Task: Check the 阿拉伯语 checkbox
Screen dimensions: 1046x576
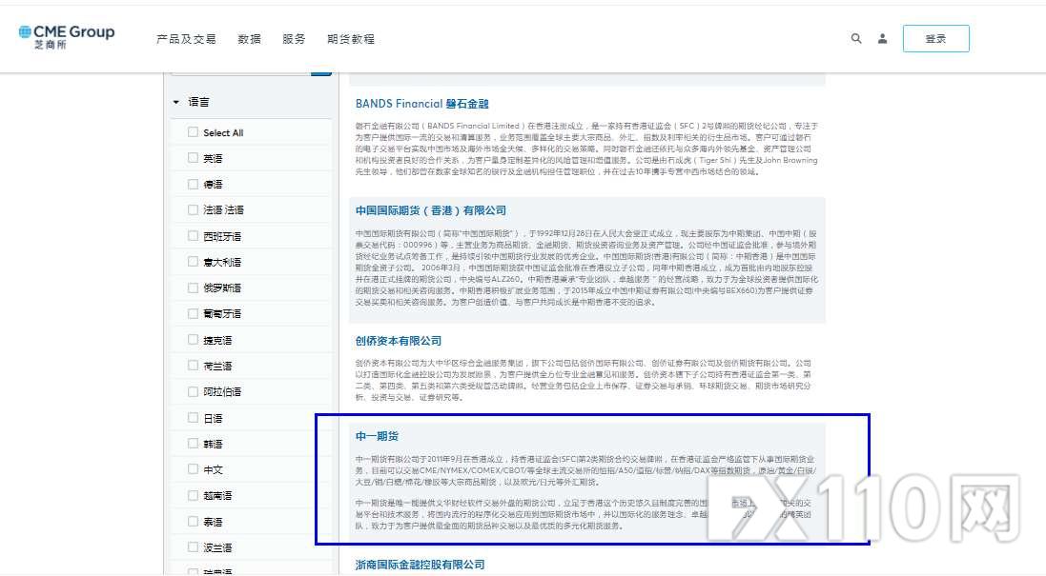Action: [193, 391]
